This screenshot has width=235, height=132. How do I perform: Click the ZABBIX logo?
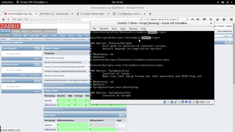click(x=10, y=26)
